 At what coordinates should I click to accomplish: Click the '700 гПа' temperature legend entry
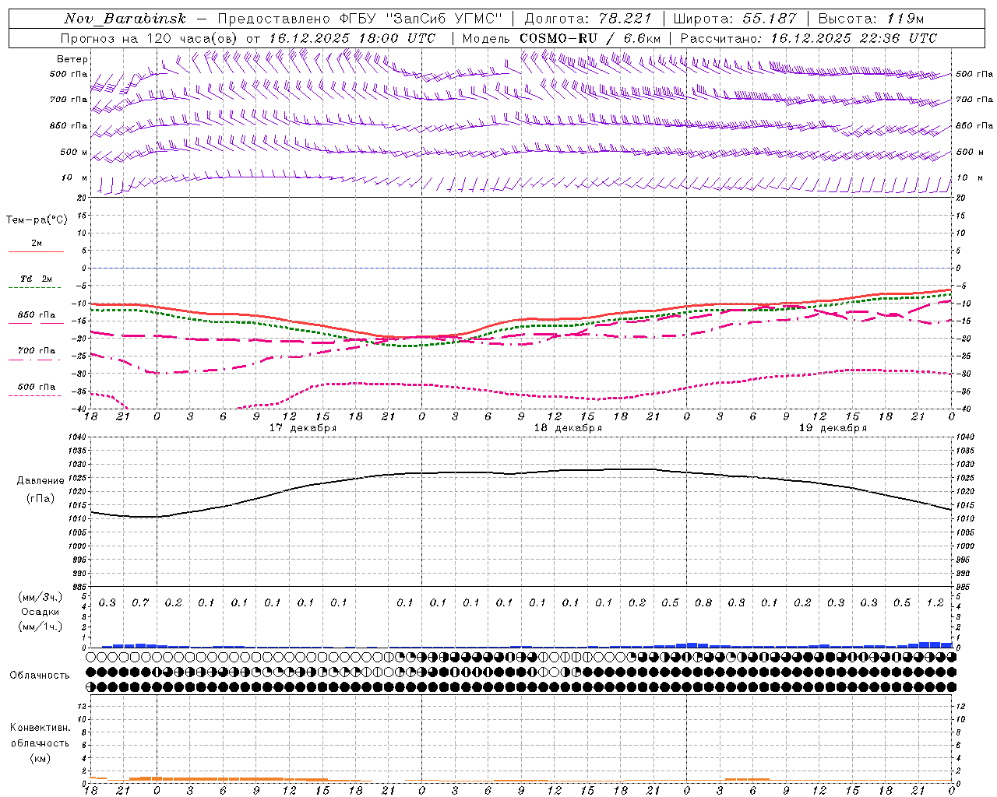click(x=36, y=351)
